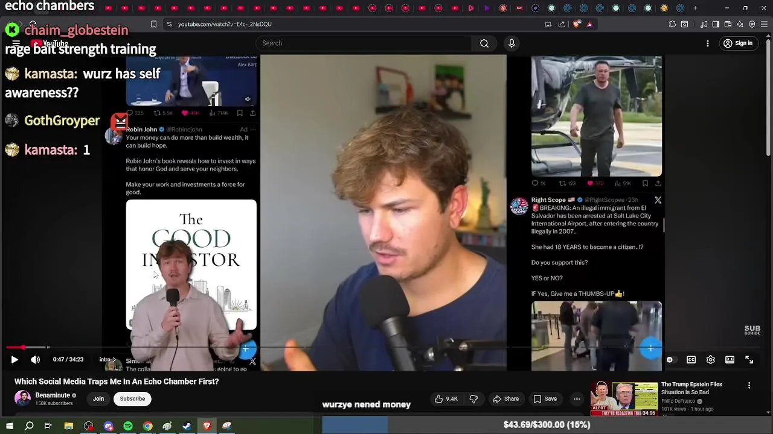Click the video title text
This screenshot has width=773, height=434.
pos(117,382)
